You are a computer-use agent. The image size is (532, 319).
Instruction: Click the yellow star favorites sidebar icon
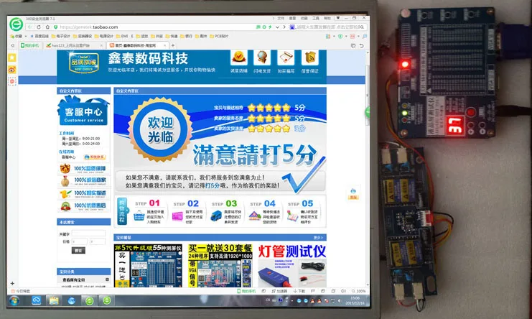tap(12, 57)
